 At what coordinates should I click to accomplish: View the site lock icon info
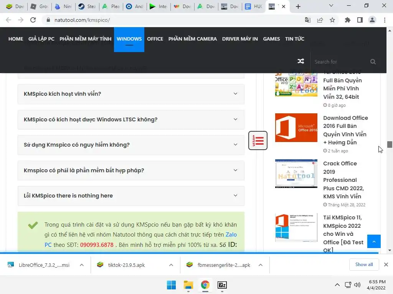[x=48, y=20]
